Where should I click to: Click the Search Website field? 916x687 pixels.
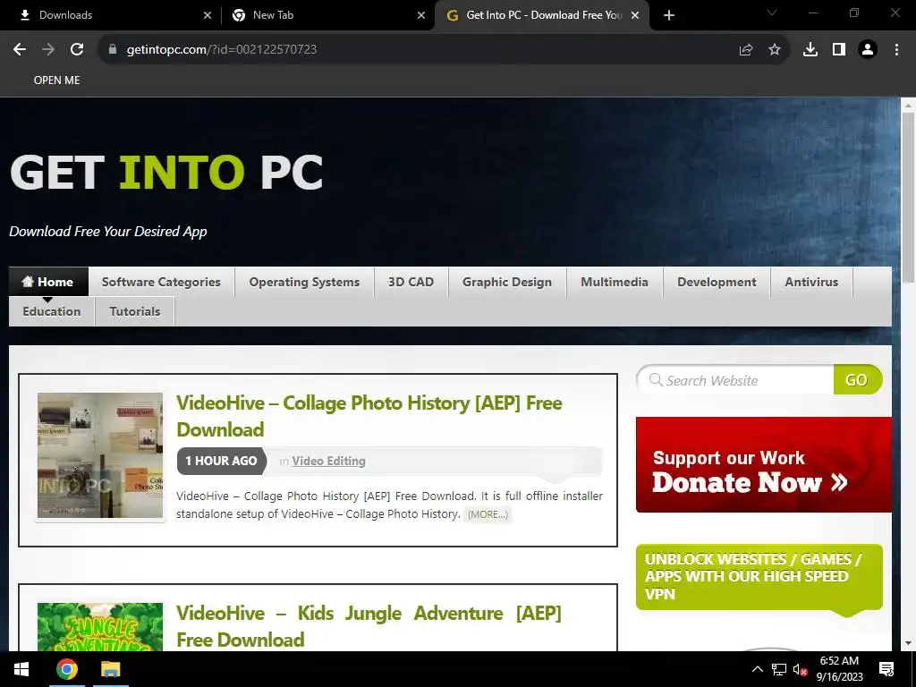click(736, 380)
